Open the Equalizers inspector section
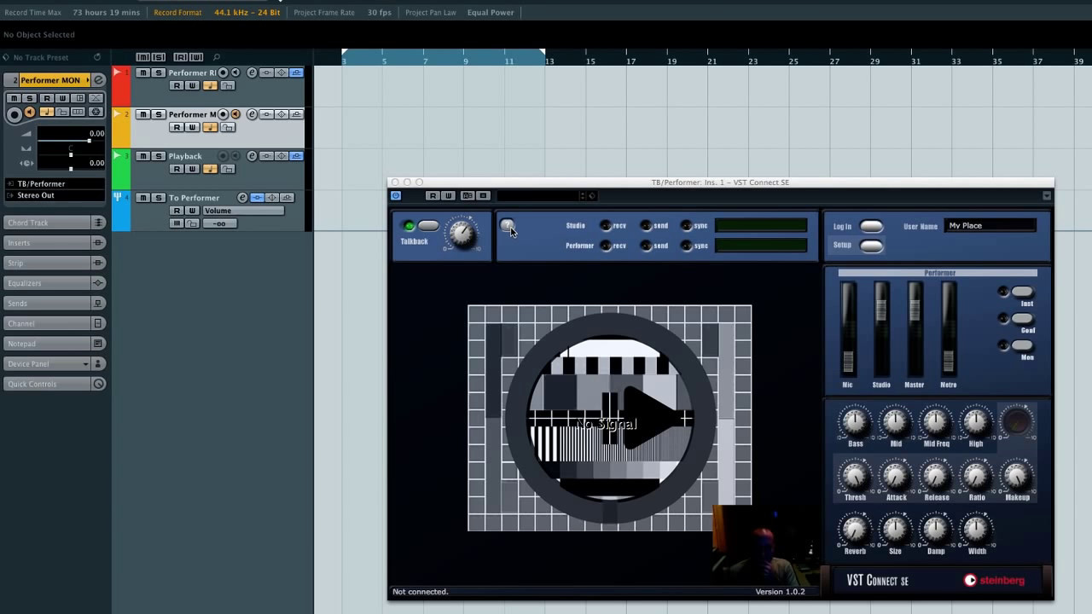The width and height of the screenshot is (1092, 614). pyautogui.click(x=46, y=283)
